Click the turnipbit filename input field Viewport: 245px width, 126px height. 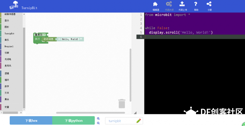tap(124, 121)
